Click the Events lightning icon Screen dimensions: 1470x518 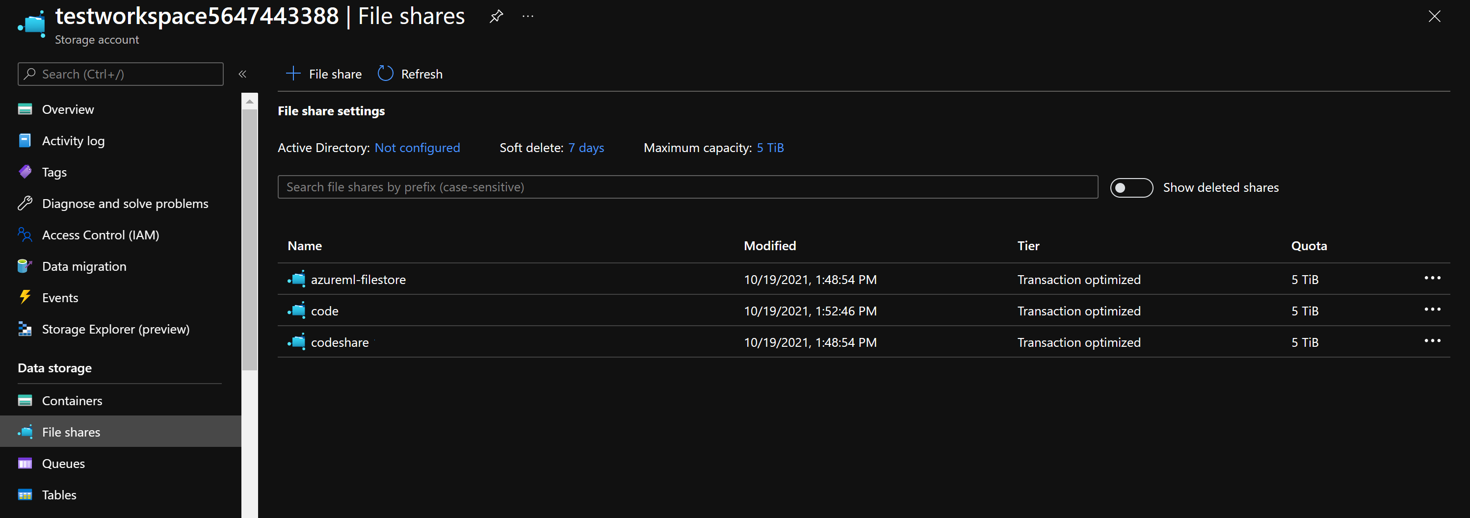(x=25, y=298)
